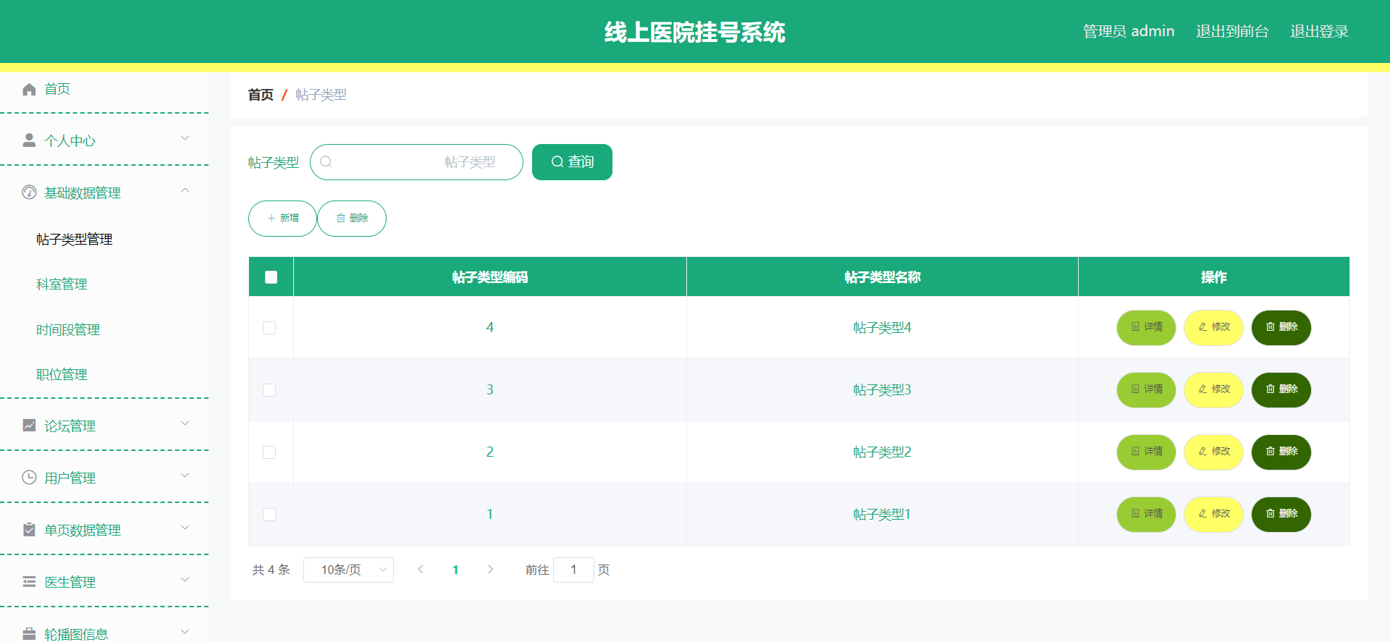The image size is (1390, 642).
Task: Click the previous page arrow in pagination
Action: click(x=421, y=570)
